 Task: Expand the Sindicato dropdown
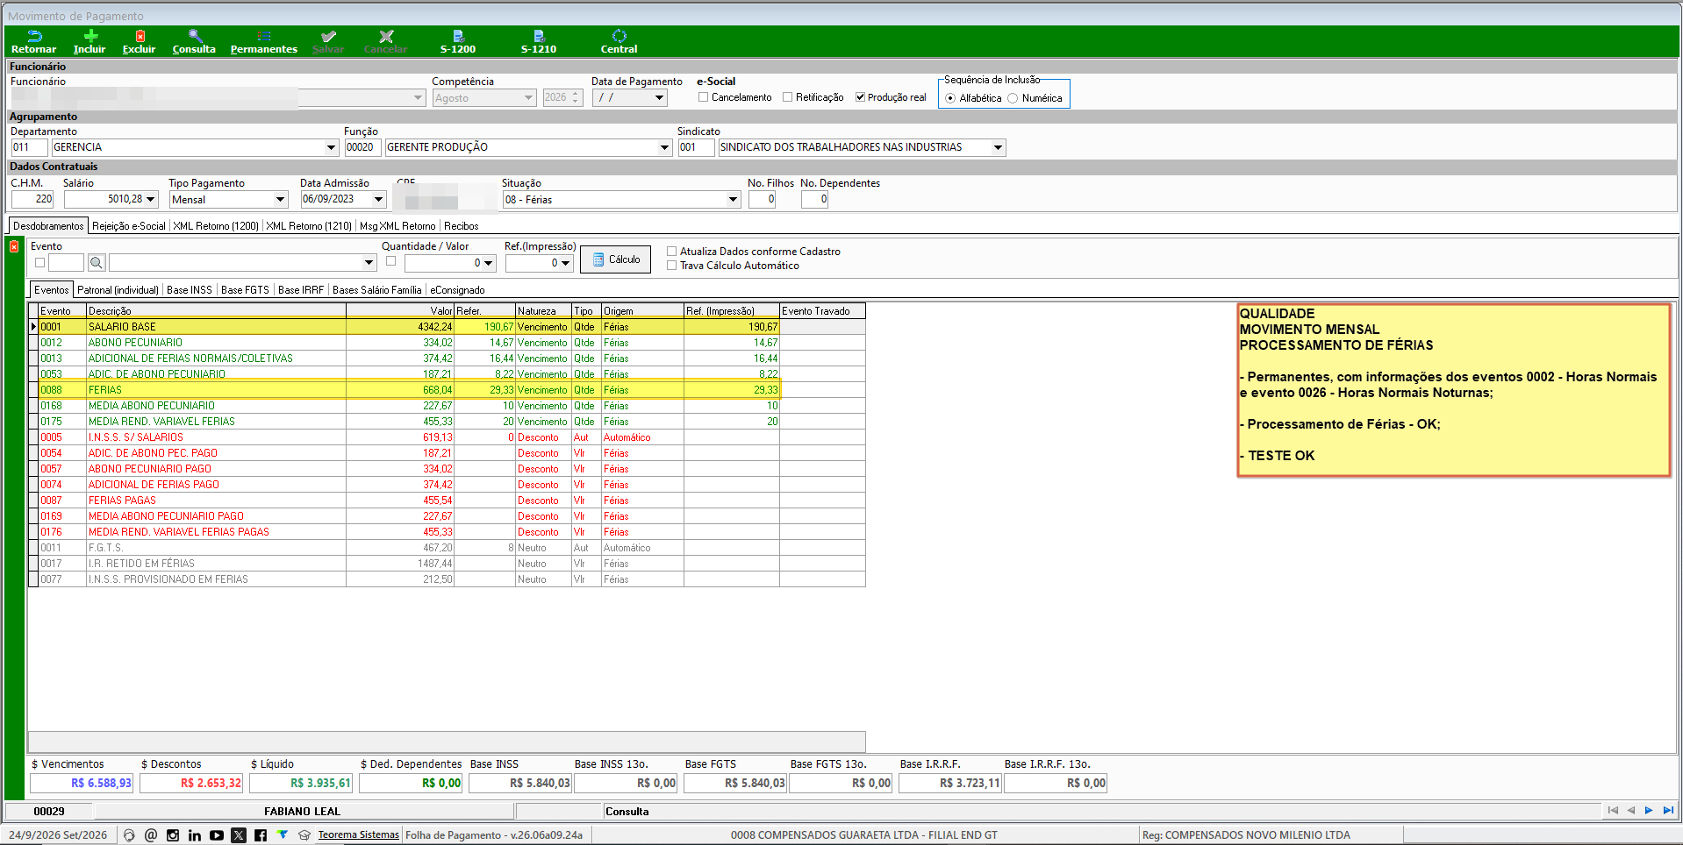tap(998, 147)
